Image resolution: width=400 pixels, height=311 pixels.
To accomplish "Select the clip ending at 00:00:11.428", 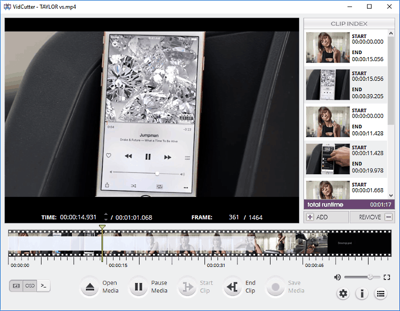I will tap(345, 122).
